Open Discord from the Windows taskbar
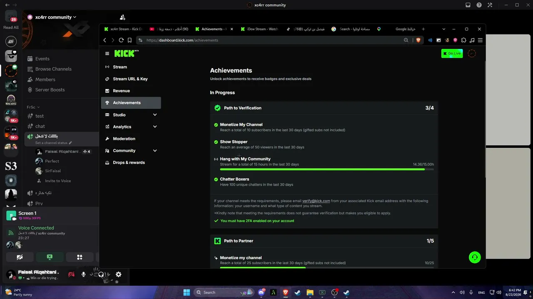The image size is (533, 299). tap(262, 292)
